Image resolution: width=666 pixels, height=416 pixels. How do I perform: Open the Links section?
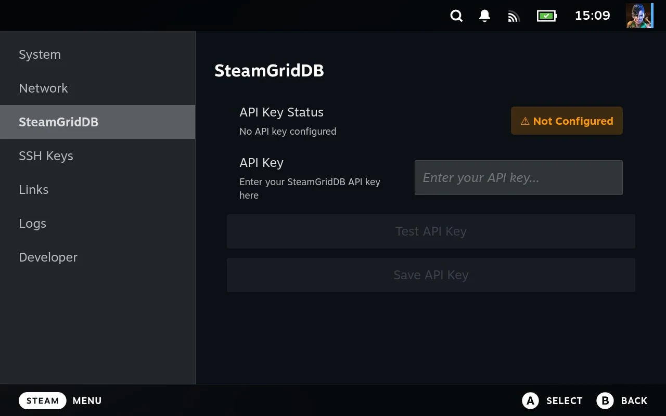pos(98,190)
